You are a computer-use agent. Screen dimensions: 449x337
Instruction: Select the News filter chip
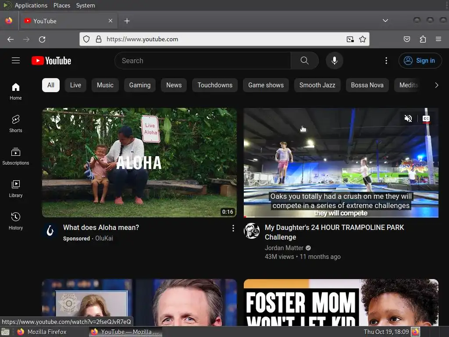pos(174,85)
